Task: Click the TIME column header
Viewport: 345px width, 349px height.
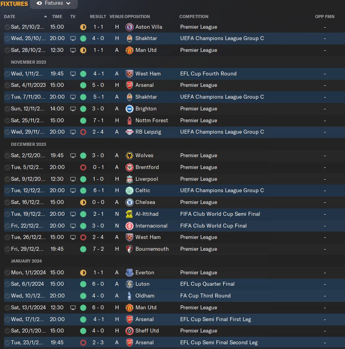Action: click(57, 17)
